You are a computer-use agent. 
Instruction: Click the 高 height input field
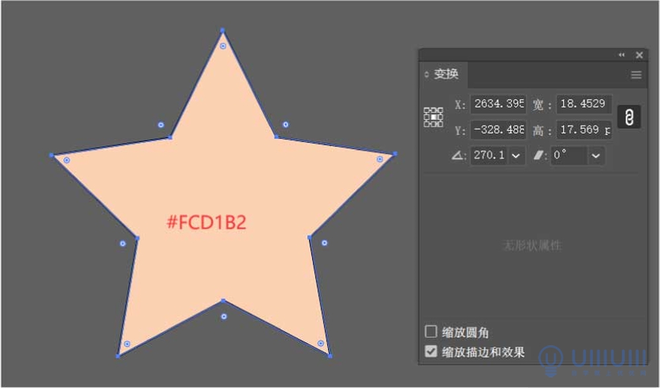[x=584, y=129]
